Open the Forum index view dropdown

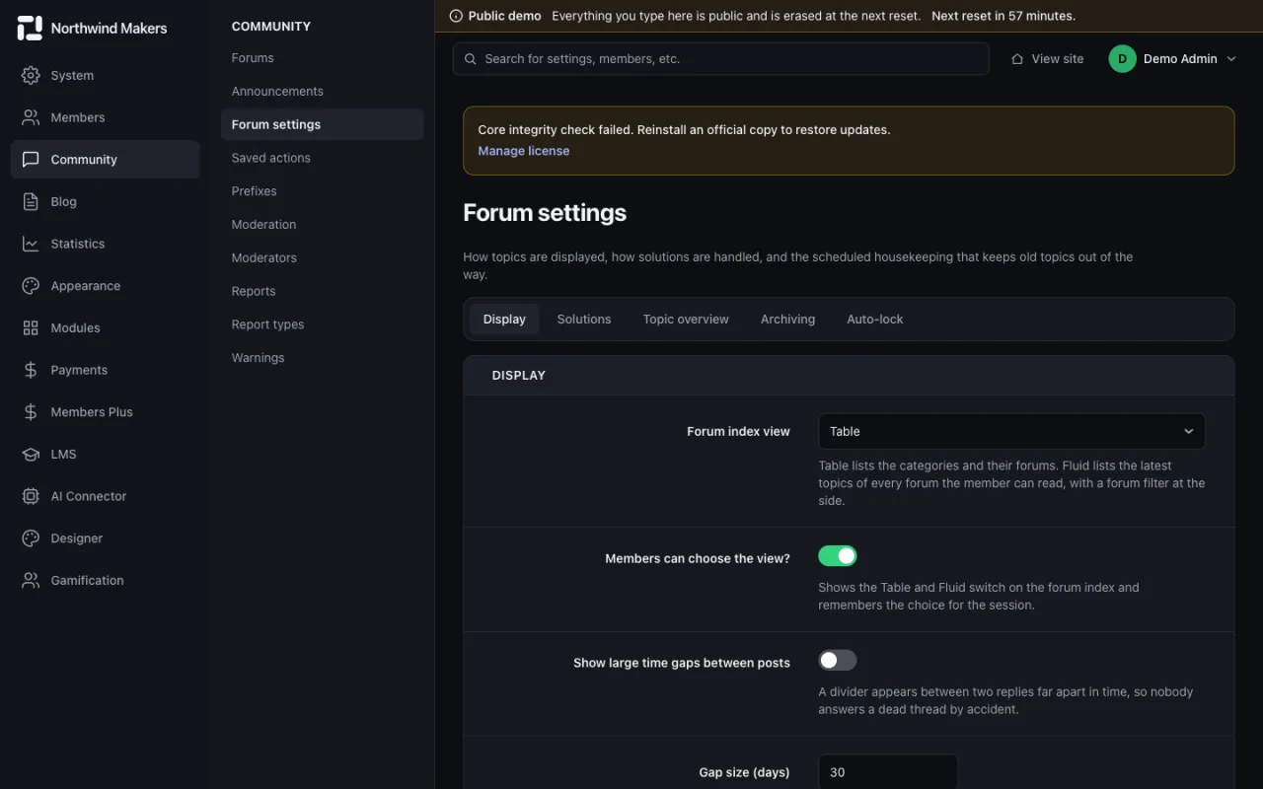click(x=1011, y=431)
